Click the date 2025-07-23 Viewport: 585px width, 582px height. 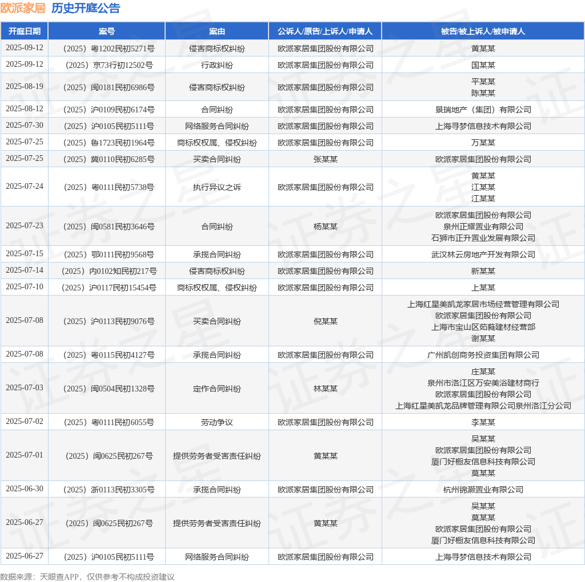pos(25,226)
